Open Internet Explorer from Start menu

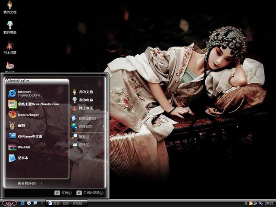point(26,93)
